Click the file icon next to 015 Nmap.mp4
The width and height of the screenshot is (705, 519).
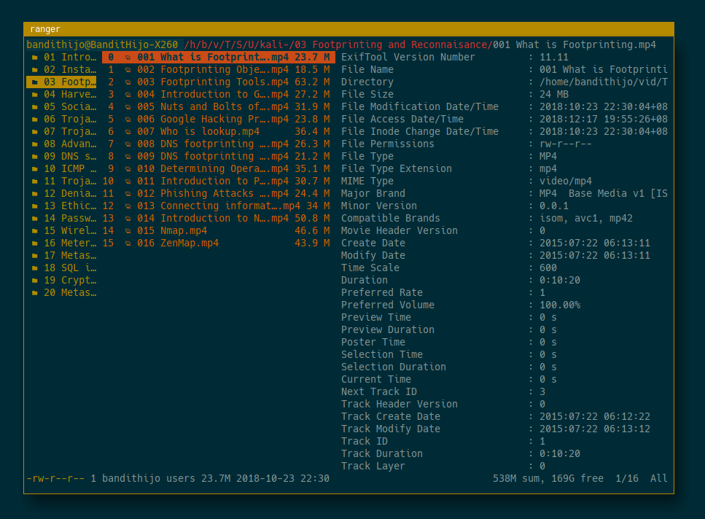(x=128, y=230)
